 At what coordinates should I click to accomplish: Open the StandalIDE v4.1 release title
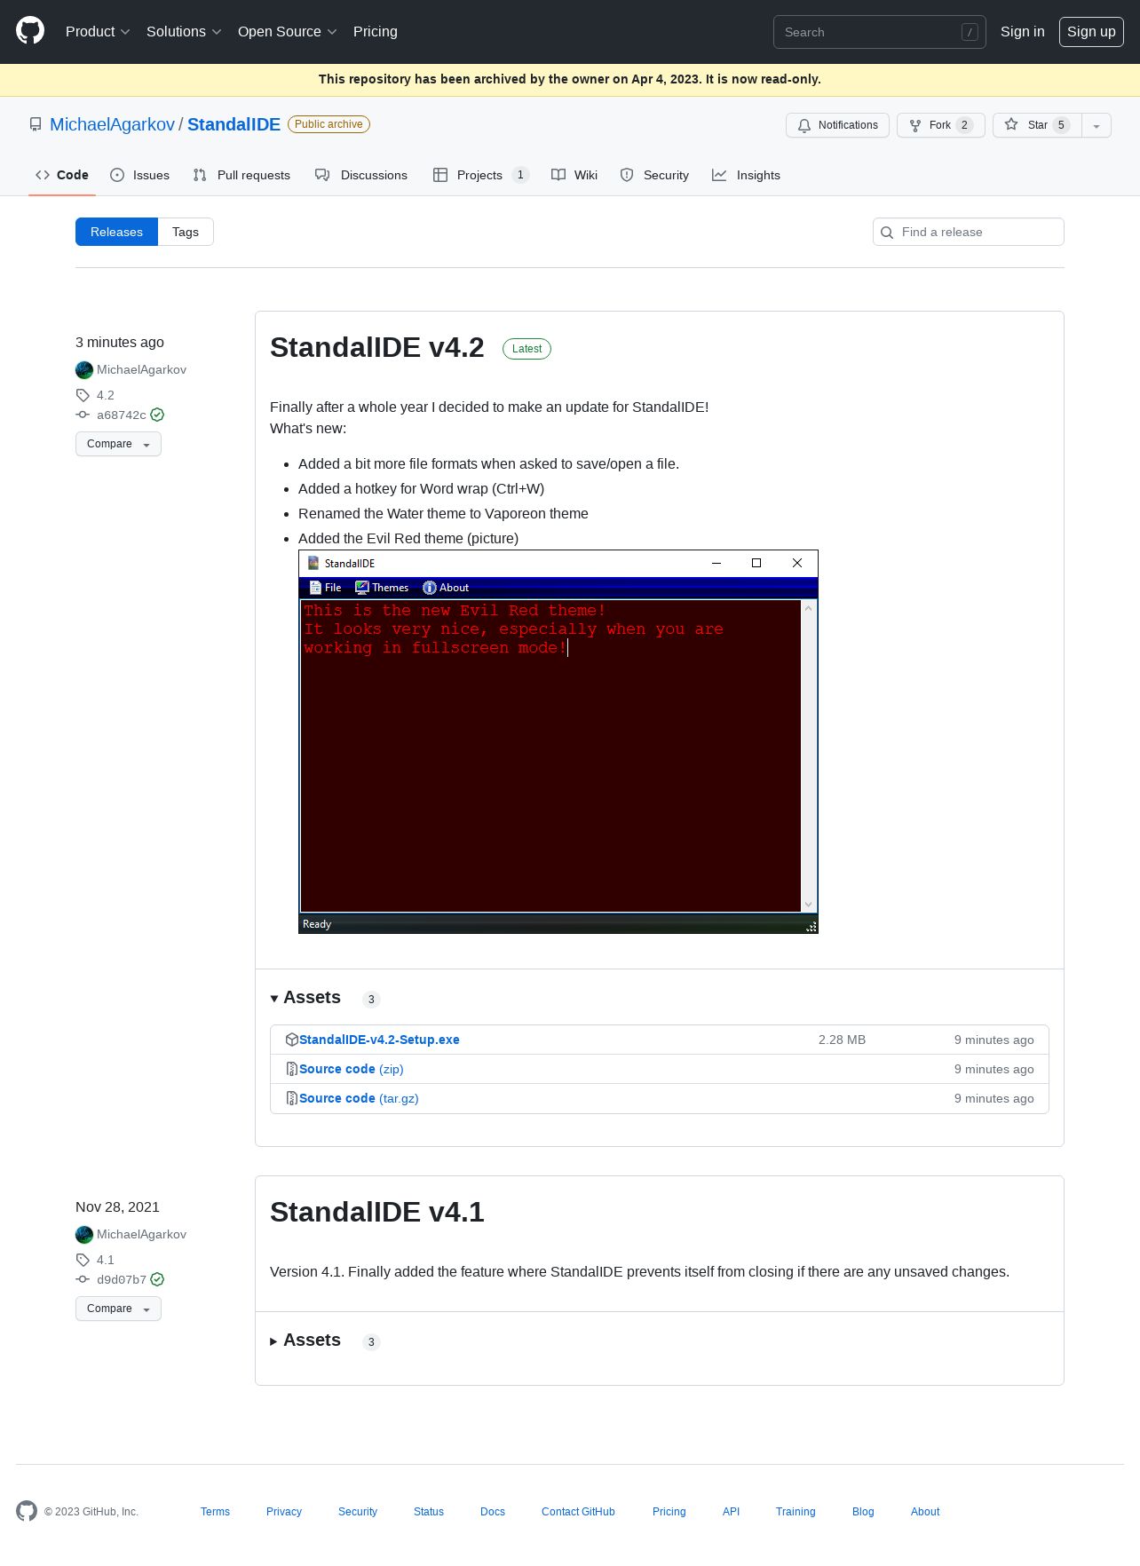(x=377, y=1213)
